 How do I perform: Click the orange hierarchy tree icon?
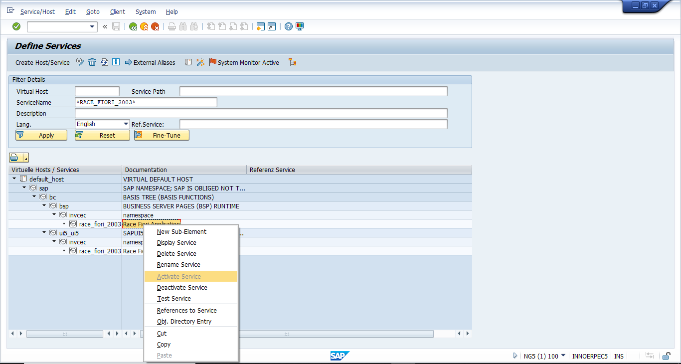click(293, 62)
